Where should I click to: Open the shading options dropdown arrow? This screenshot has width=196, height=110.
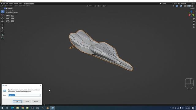(x=194, y=6)
